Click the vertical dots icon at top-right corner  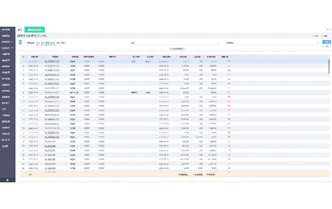click(x=331, y=30)
